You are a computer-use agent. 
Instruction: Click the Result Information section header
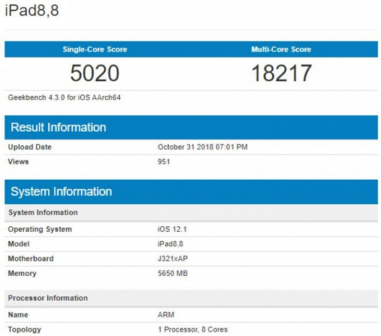point(191,127)
